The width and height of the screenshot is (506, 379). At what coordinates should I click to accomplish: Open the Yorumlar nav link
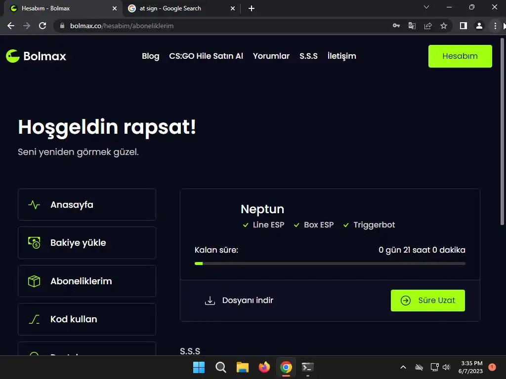coord(271,56)
